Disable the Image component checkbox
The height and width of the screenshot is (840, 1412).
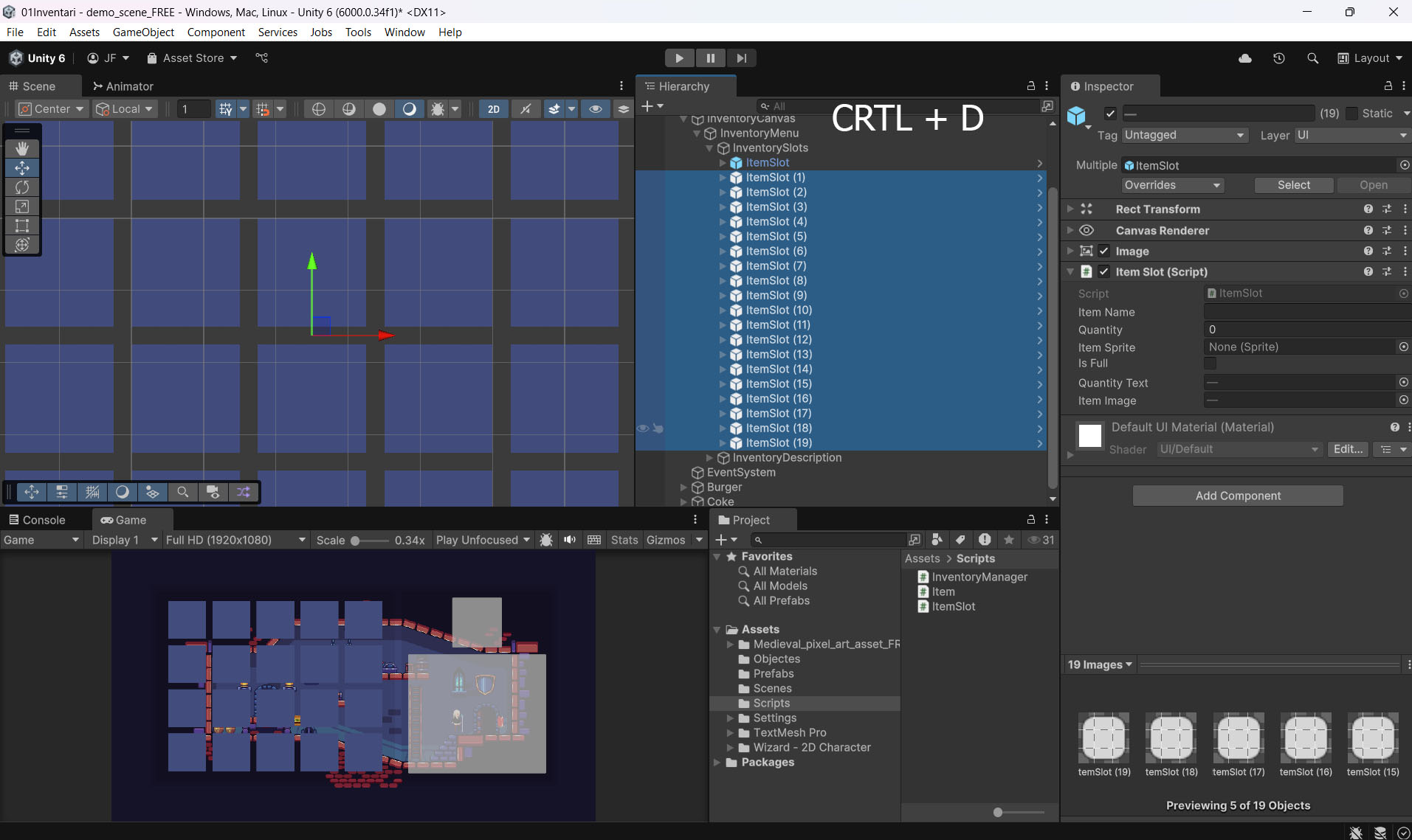pyautogui.click(x=1103, y=251)
